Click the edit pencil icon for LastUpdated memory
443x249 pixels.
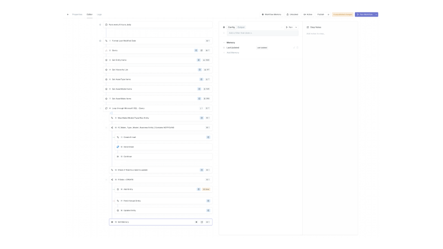294,47
